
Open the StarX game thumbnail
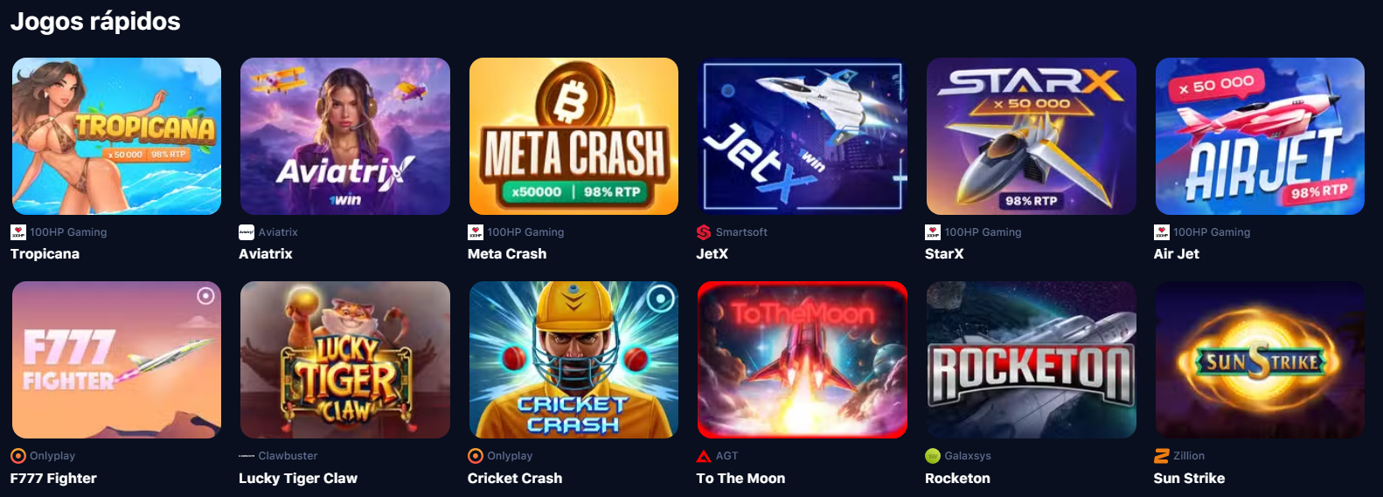tap(1032, 136)
